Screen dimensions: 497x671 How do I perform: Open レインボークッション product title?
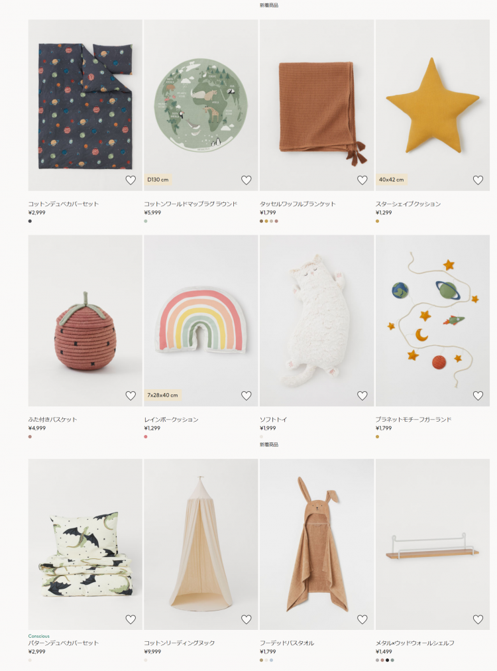171,419
